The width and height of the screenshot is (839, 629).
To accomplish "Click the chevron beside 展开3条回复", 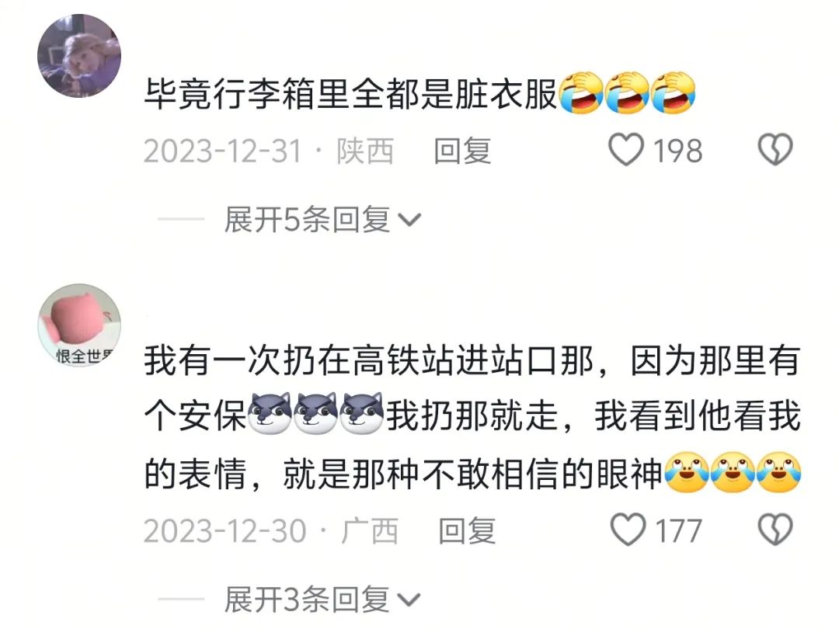I will pyautogui.click(x=410, y=600).
